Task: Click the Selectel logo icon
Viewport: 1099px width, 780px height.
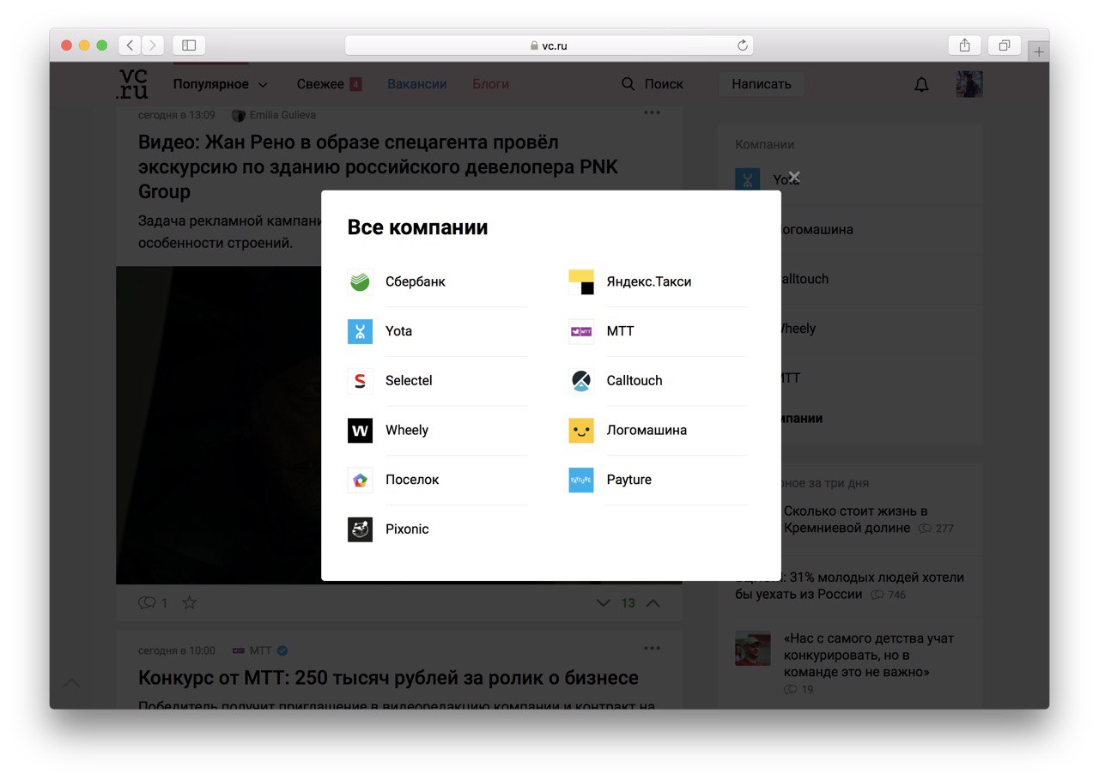Action: [x=360, y=381]
